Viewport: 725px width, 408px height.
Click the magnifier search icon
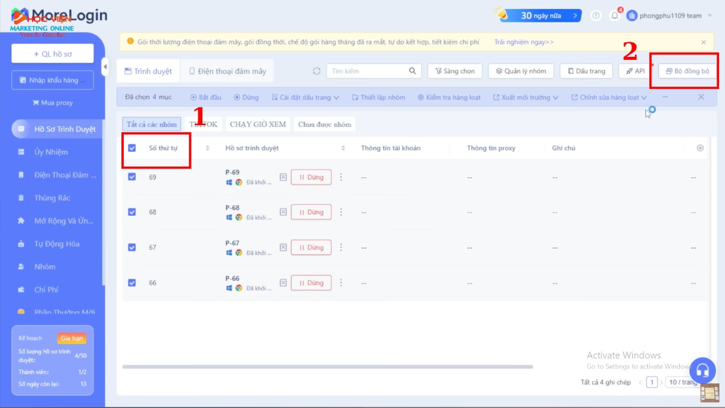tap(413, 71)
